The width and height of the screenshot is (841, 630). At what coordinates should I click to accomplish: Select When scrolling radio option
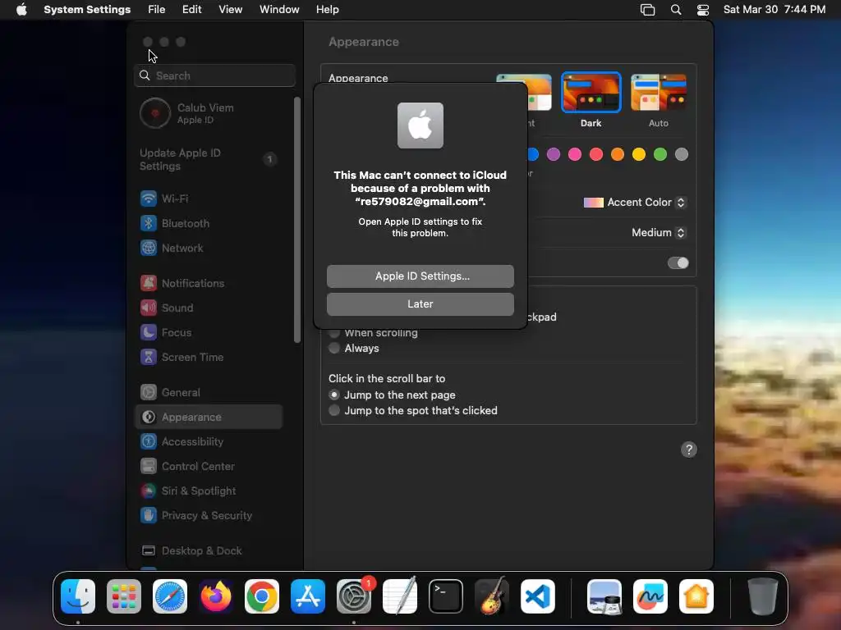click(334, 333)
